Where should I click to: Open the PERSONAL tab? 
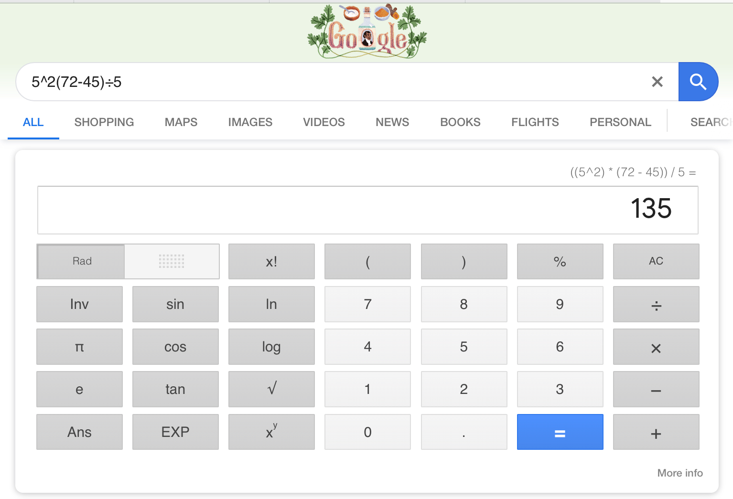(620, 122)
